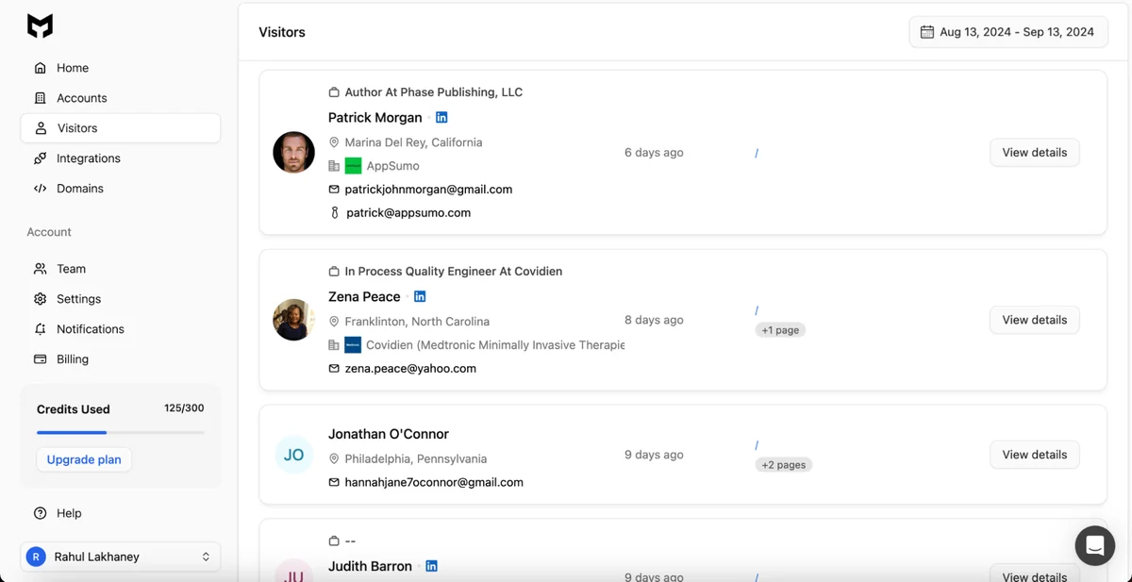The height and width of the screenshot is (582, 1132).
Task: Open the Aug 13 - Sep 13 date range picker
Action: 1007,31
